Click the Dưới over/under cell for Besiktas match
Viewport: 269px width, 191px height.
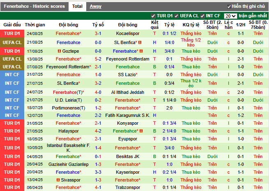212,156
